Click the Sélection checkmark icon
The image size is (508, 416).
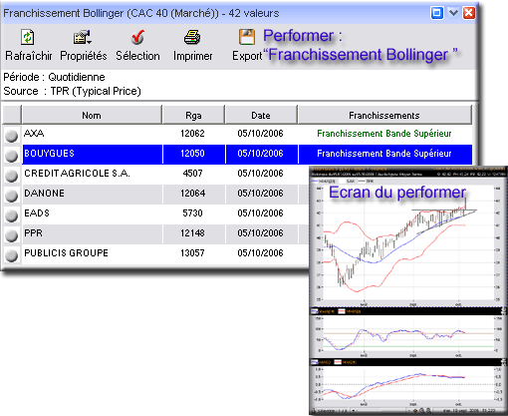coord(137,37)
